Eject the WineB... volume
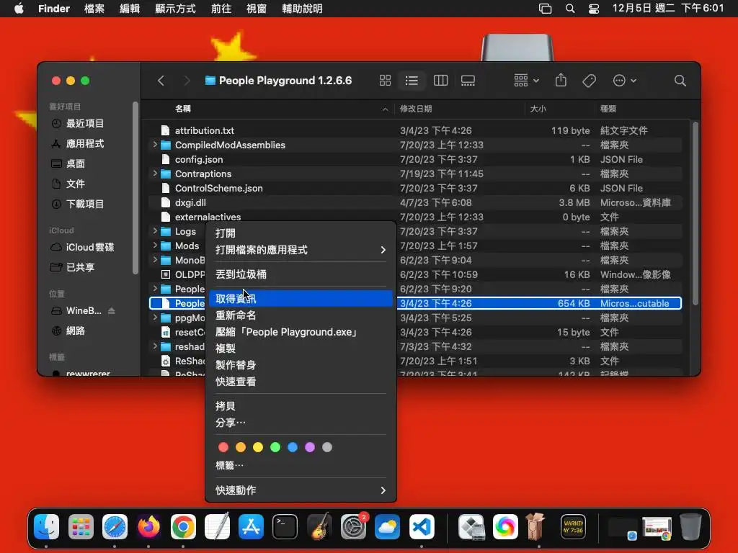 click(112, 310)
